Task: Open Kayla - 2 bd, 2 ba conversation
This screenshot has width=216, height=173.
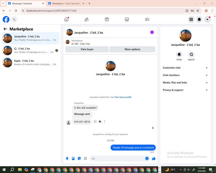Action: point(30,62)
